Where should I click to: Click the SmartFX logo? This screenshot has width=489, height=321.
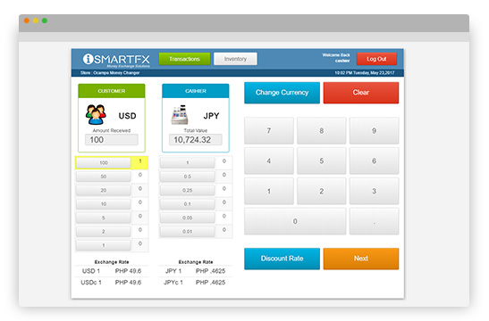click(x=116, y=60)
